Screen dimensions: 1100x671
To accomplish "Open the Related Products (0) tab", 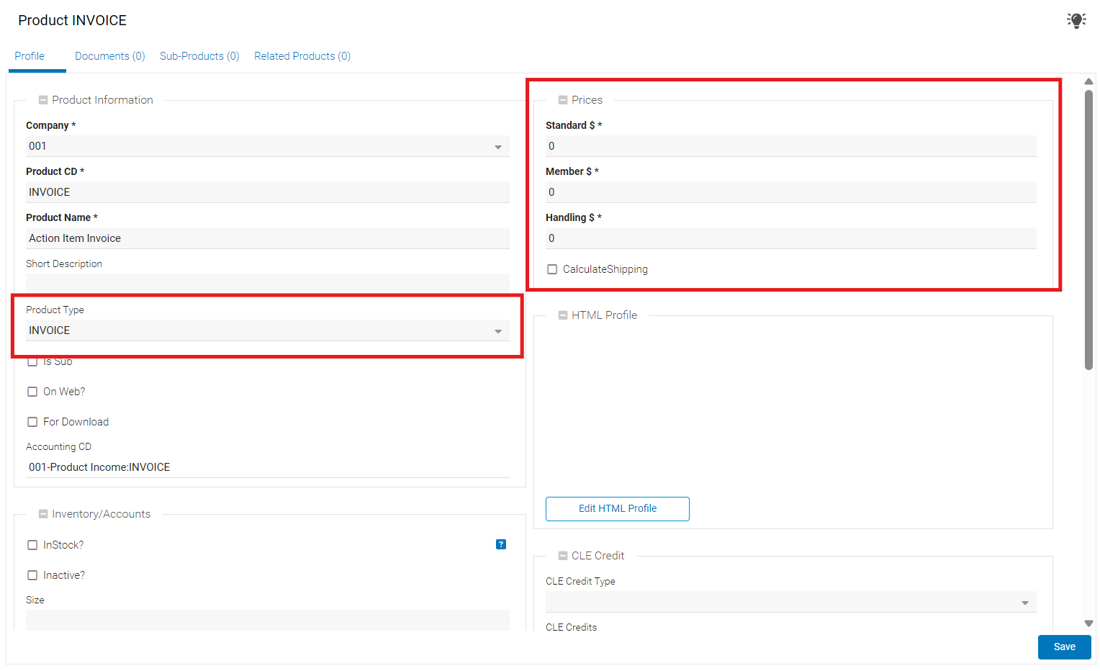I will click(302, 56).
